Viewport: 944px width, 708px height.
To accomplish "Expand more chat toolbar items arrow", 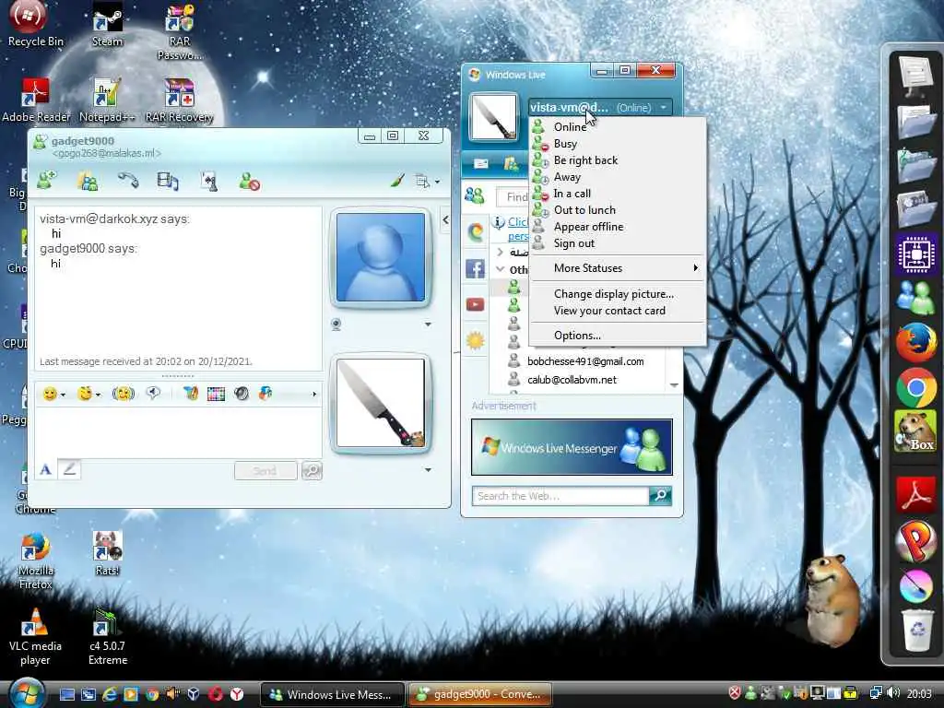I will [313, 395].
